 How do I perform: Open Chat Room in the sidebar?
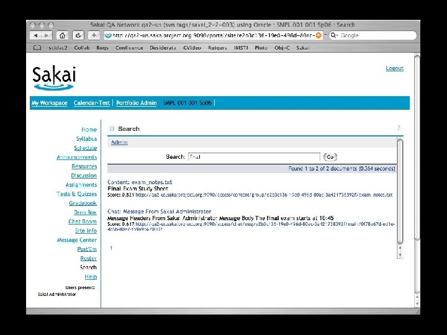[83, 221]
